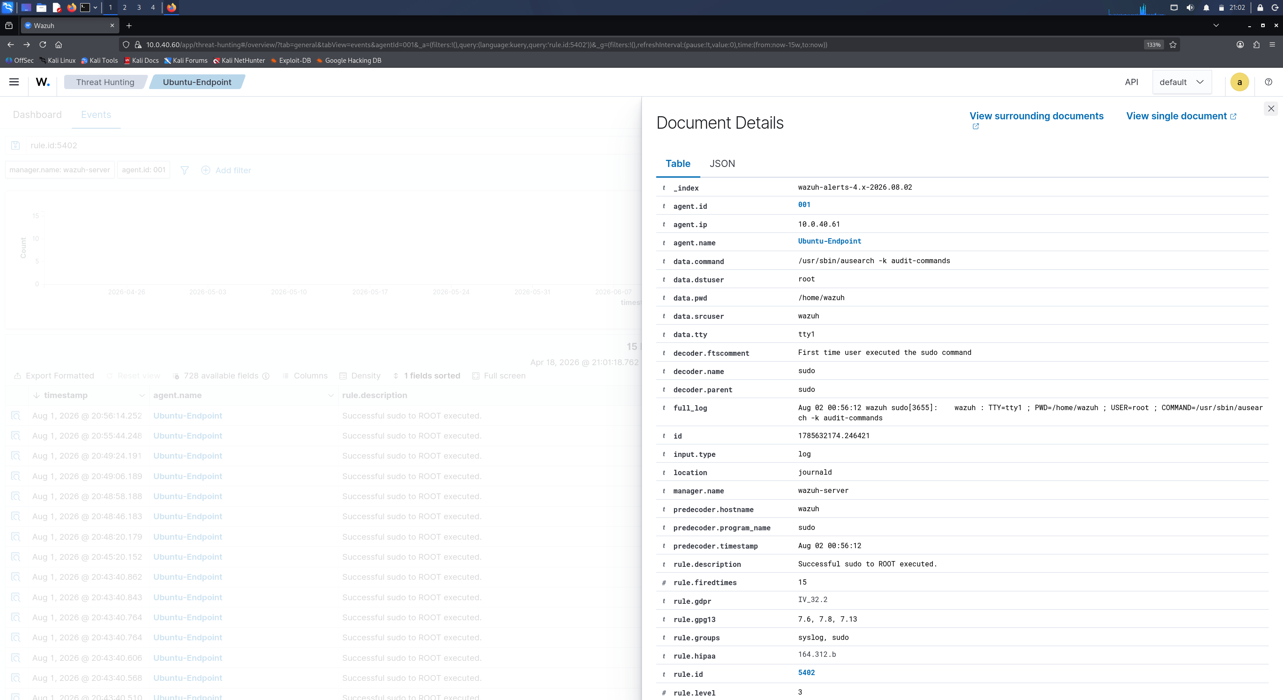Open the volume control in the system tray

pyautogui.click(x=1190, y=8)
